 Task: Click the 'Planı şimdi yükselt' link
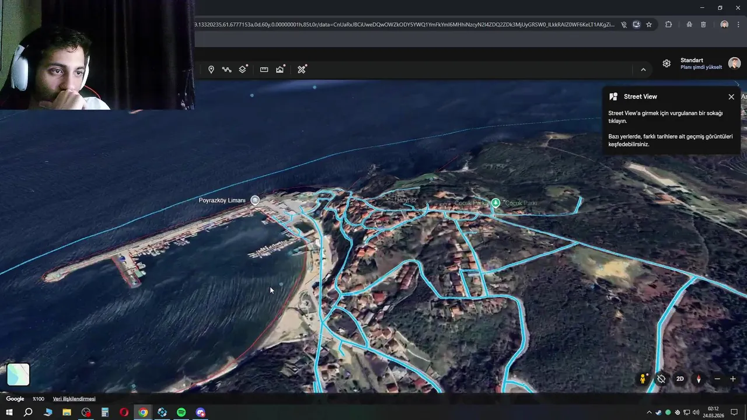pyautogui.click(x=701, y=67)
